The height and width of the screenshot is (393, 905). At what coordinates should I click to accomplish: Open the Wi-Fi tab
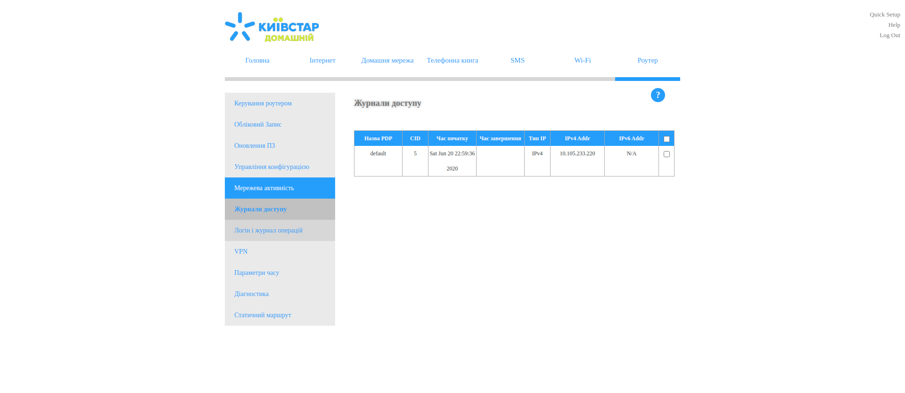pos(582,60)
